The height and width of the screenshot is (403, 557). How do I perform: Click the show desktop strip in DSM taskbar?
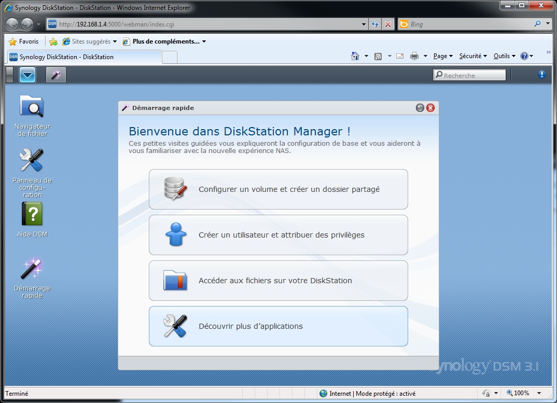pos(9,75)
